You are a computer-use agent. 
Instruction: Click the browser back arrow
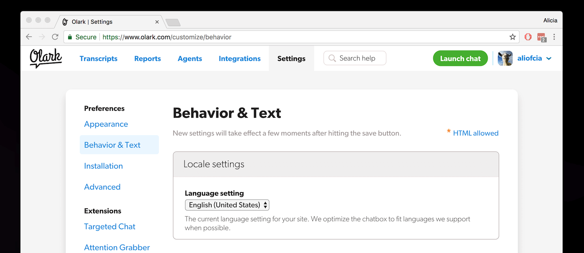29,37
